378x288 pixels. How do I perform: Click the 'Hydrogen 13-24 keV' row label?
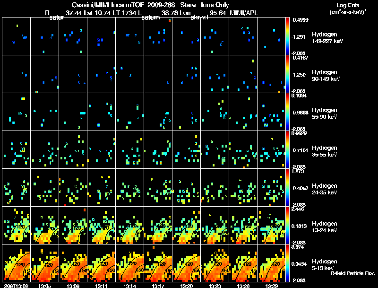point(325,227)
